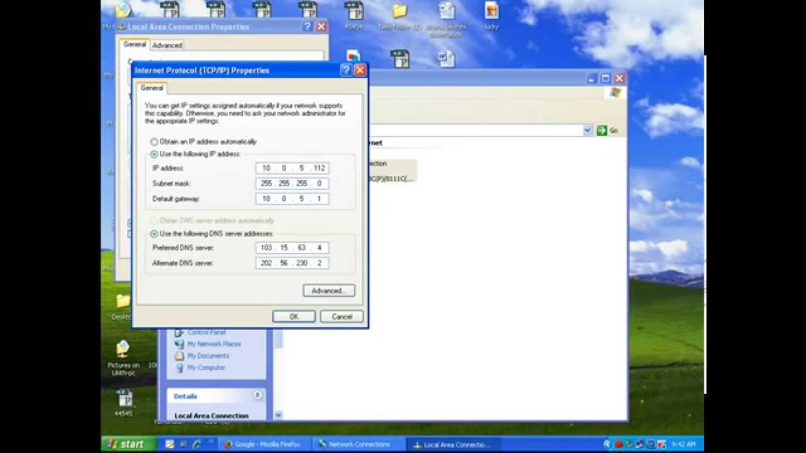Open General tab in Local Area Connection Properties
Viewport: 806px width, 453px height.
pyautogui.click(x=135, y=45)
